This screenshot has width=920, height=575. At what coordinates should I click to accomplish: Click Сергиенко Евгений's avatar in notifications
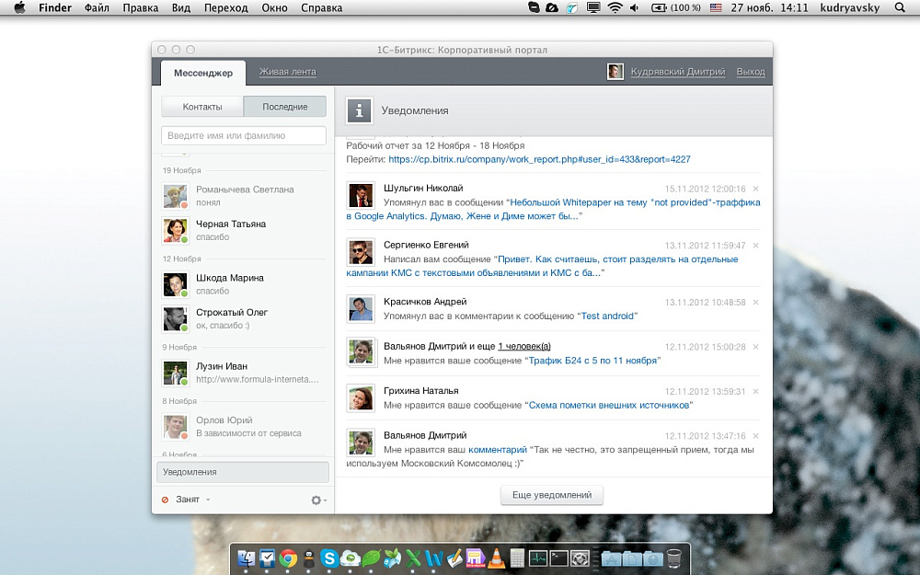[x=361, y=252]
